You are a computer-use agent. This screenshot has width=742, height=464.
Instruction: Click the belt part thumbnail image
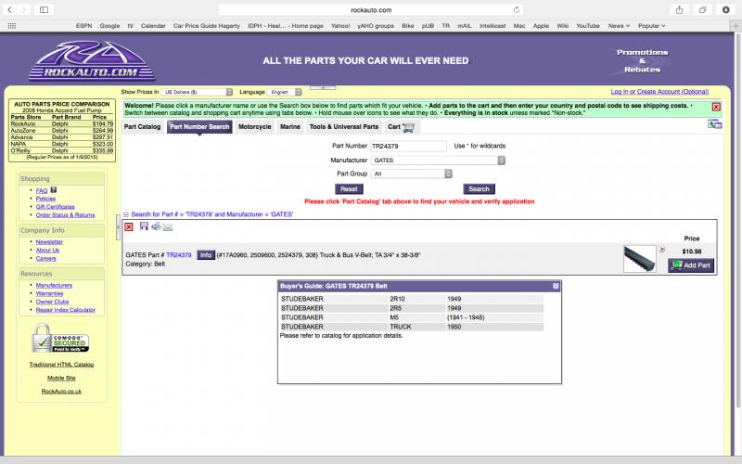pos(640,253)
